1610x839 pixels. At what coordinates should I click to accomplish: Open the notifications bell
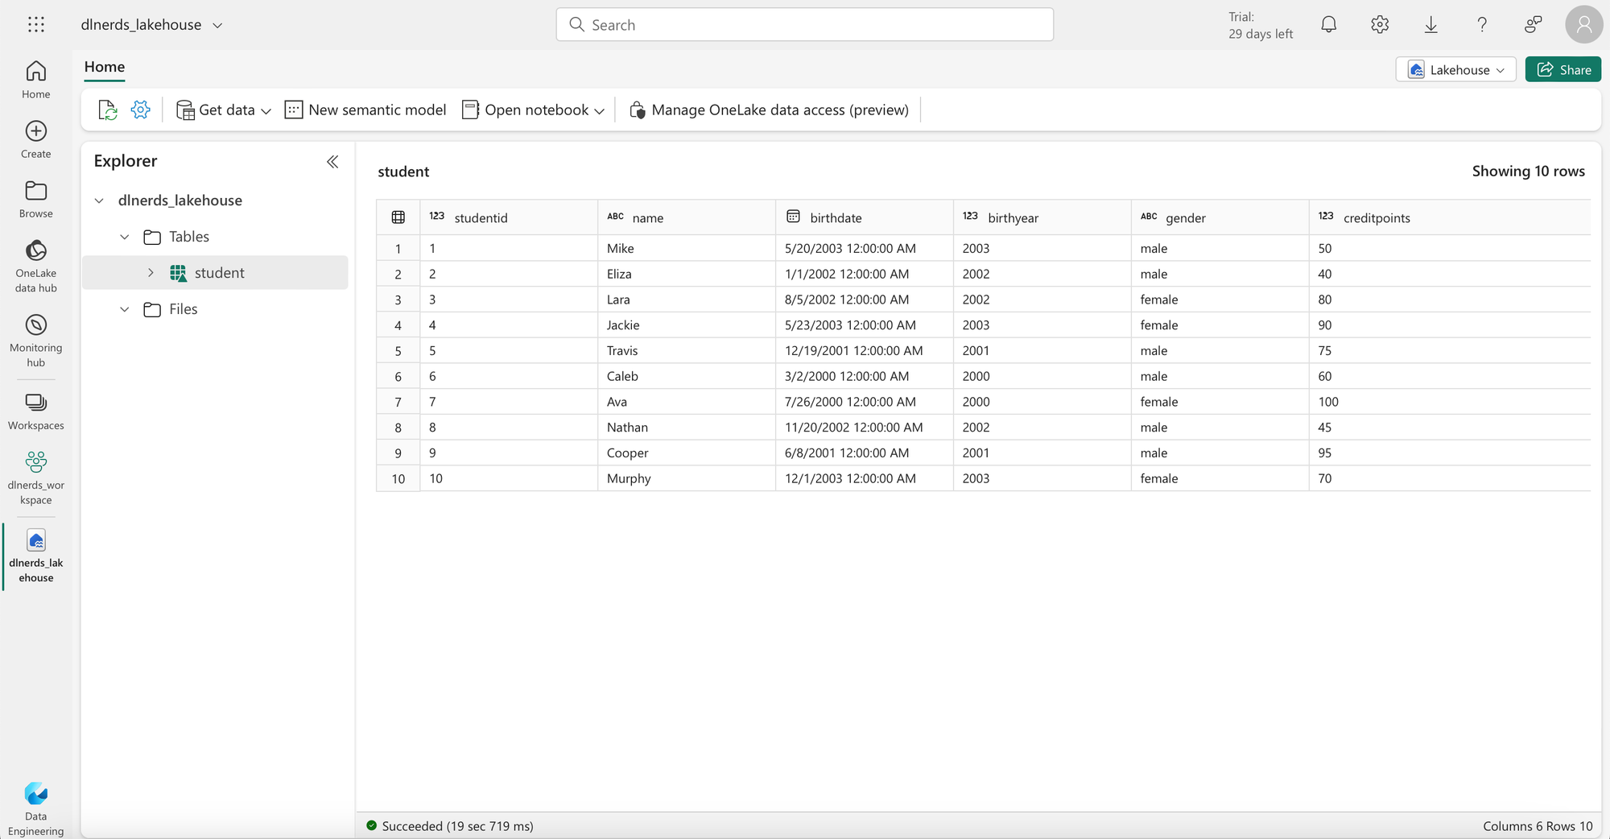click(x=1329, y=25)
